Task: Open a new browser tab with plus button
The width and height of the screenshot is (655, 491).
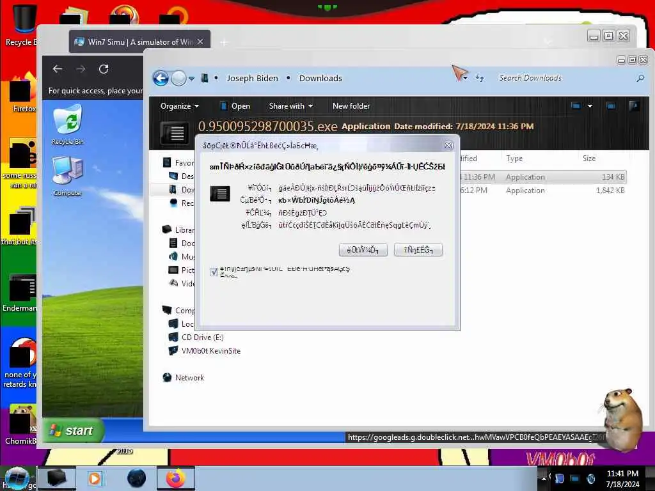Action: point(225,42)
